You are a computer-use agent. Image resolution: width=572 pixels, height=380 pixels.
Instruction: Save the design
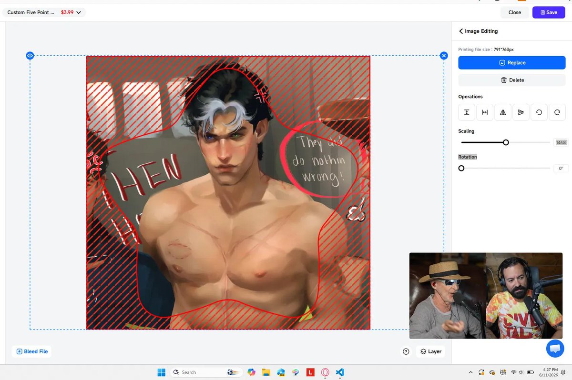tap(549, 12)
